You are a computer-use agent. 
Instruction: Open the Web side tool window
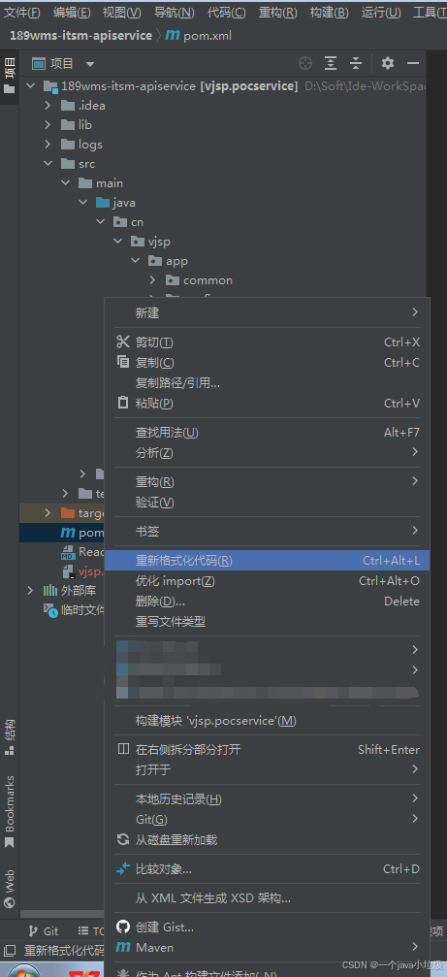10,889
